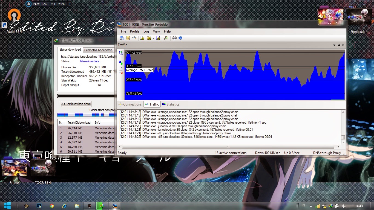Click log line dl3.junocloud.me:80 close 846 bytes
374x210 pixels.
196,137
